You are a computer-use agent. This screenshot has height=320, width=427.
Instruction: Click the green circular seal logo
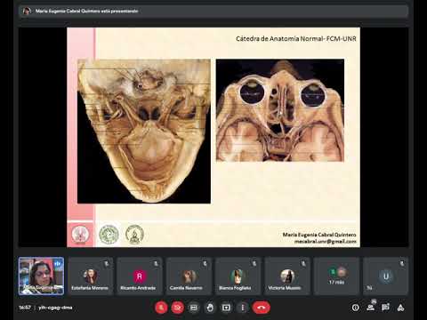109,235
